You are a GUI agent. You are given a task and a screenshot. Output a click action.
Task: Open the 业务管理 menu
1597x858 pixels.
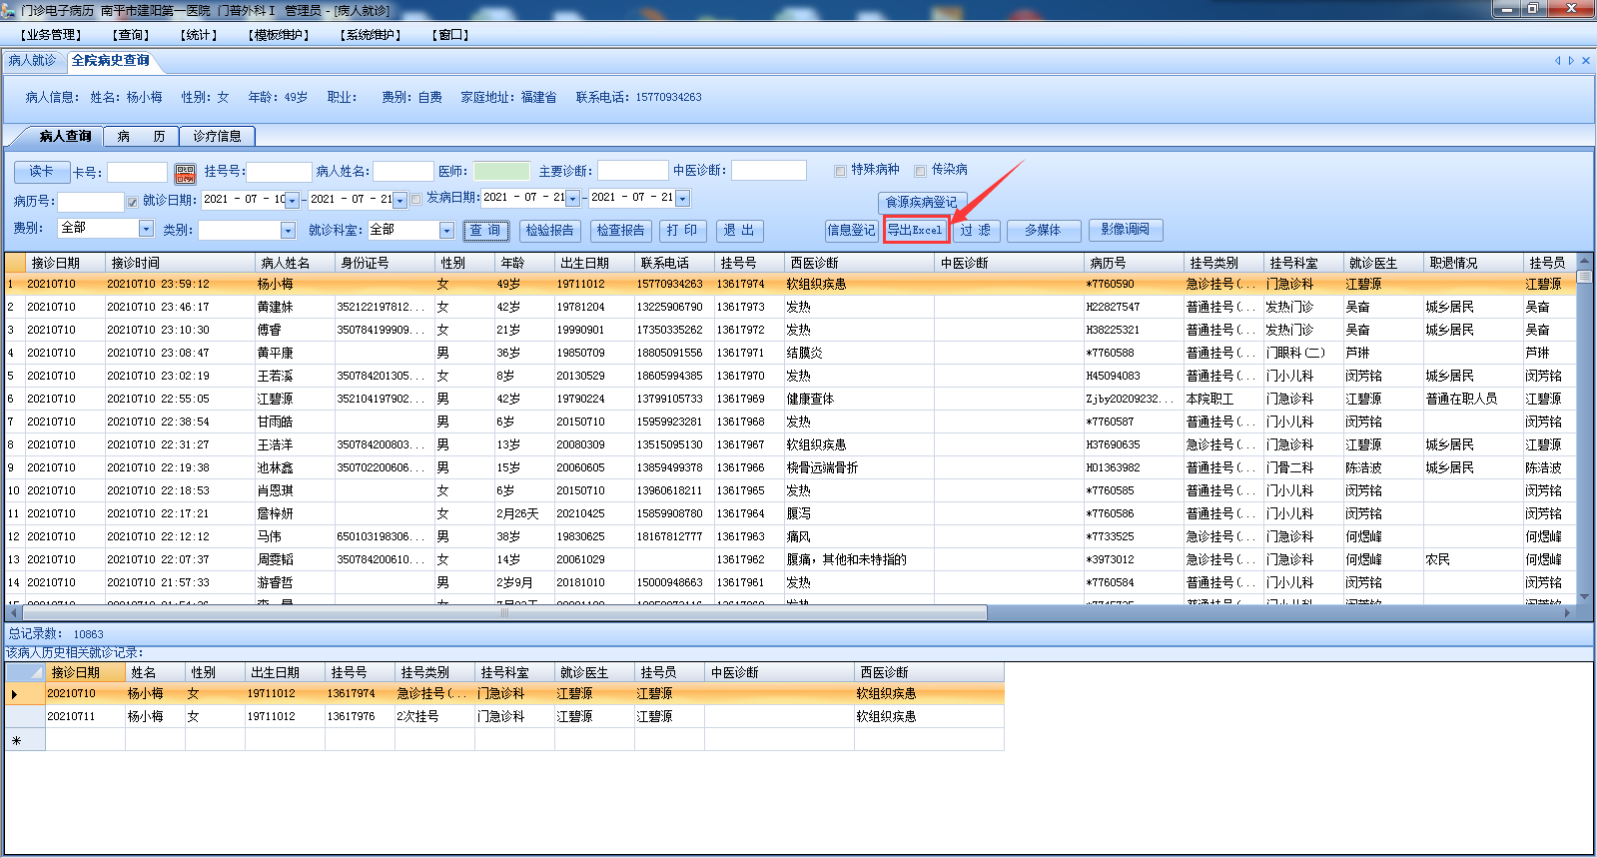(x=51, y=35)
